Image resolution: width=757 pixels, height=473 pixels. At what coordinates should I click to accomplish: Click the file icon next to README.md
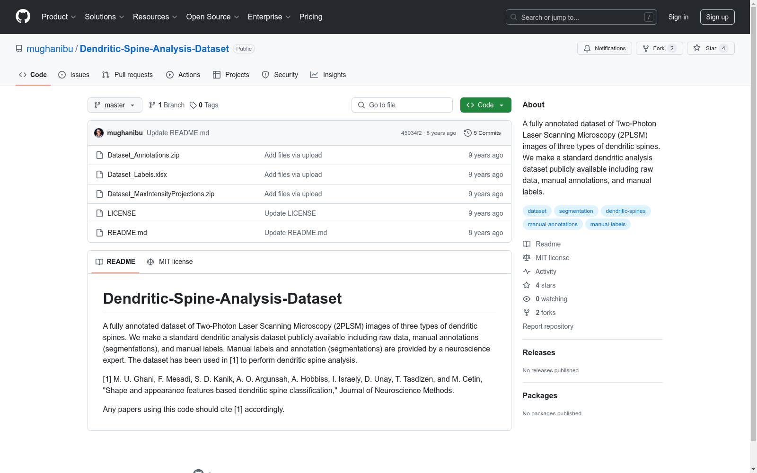[x=99, y=233]
